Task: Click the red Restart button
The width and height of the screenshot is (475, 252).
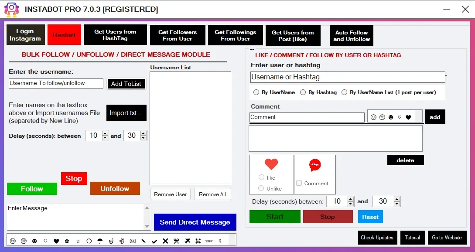Action: [64, 35]
